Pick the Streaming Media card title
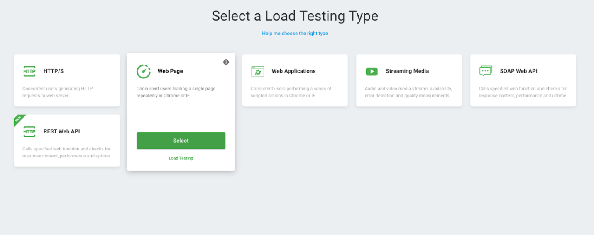Image resolution: width=594 pixels, height=235 pixels. click(x=407, y=71)
